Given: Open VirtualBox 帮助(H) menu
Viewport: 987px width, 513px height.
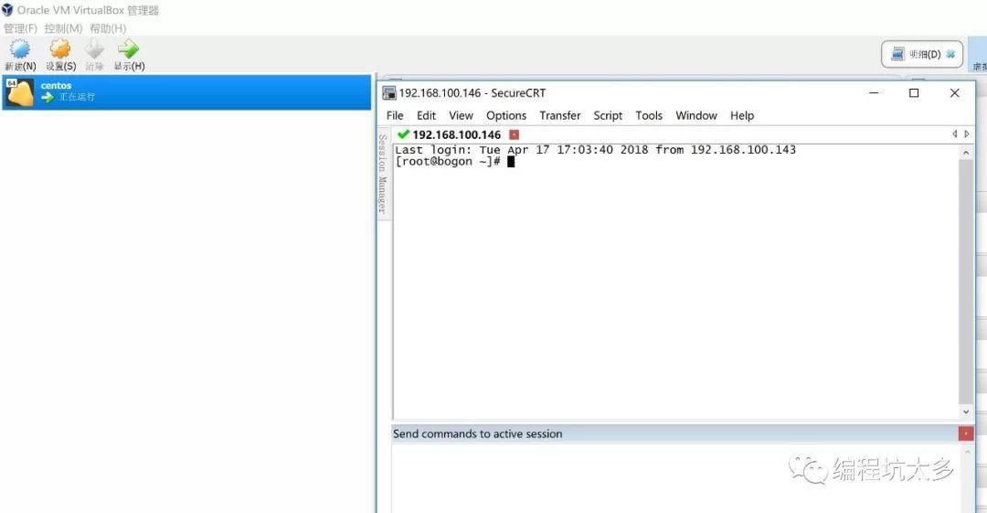Looking at the screenshot, I should [108, 28].
